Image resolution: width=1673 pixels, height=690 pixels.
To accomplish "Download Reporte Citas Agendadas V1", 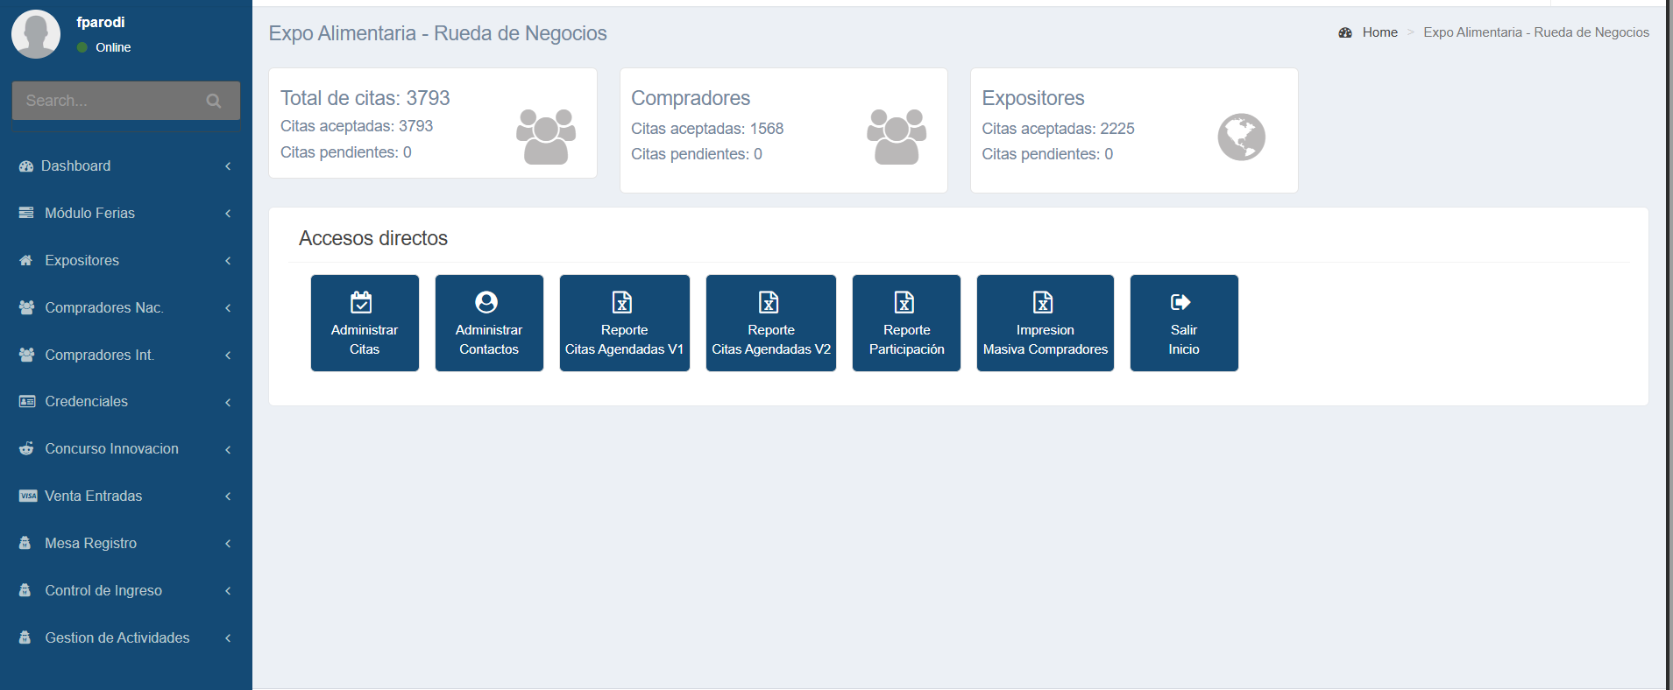I will [624, 323].
